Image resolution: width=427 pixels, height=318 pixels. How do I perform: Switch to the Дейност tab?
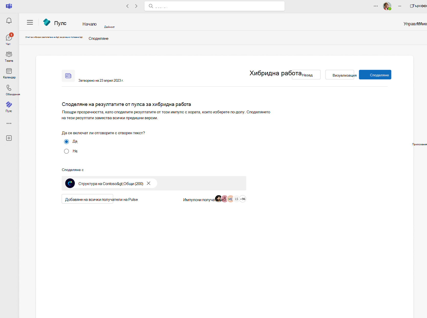tap(109, 27)
